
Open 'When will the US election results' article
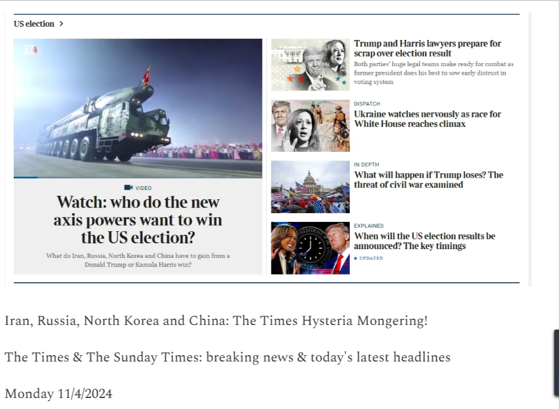tap(424, 241)
